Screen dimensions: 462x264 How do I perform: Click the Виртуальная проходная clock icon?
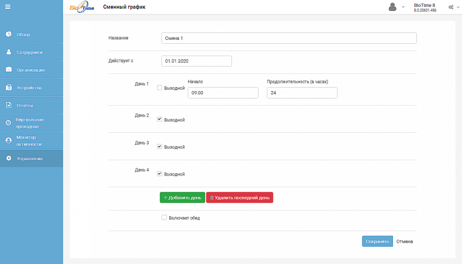click(8, 123)
